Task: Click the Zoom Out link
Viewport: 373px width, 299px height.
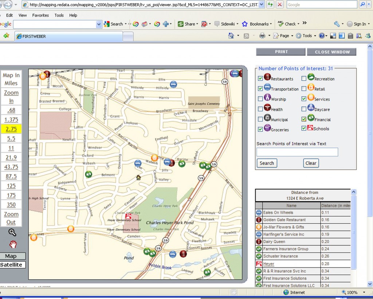Action: point(11,218)
